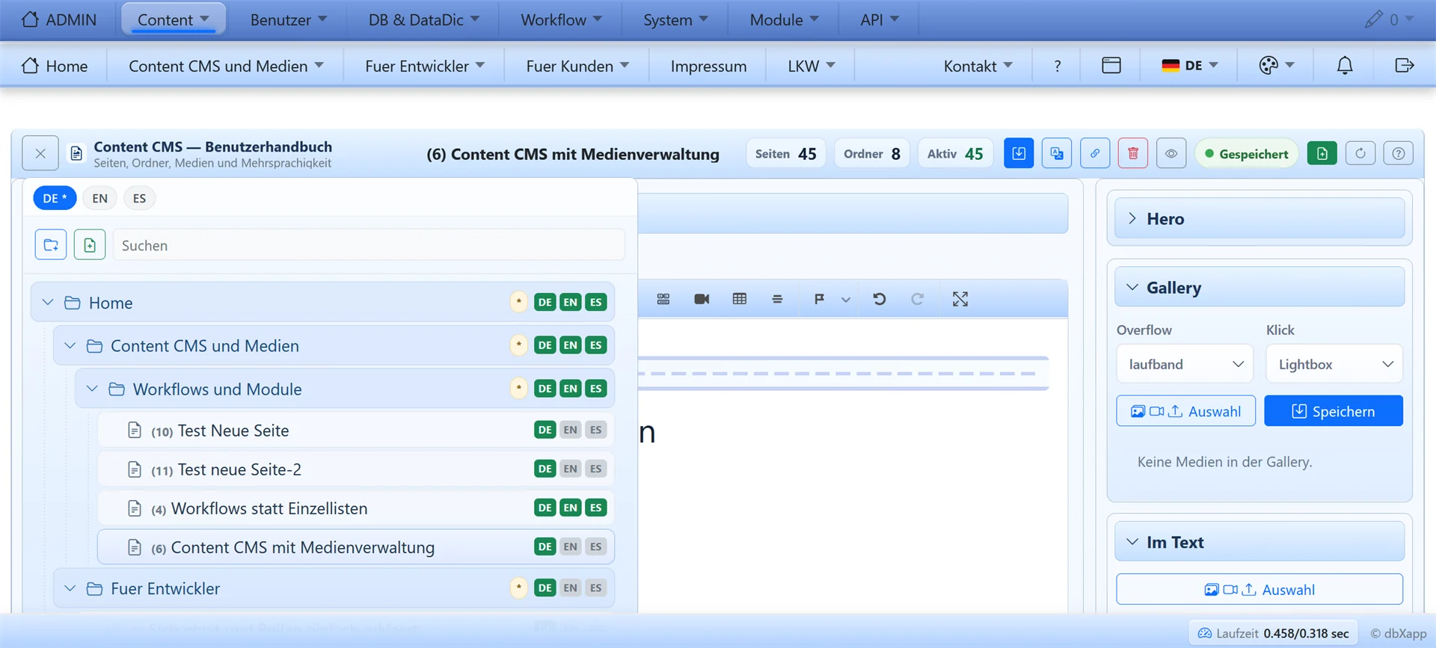Screen dimensions: 1436x648
Task: Click the Suchen search field
Action: [369, 245]
